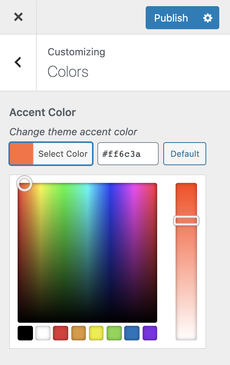Pick the red palette swatch

click(x=61, y=333)
